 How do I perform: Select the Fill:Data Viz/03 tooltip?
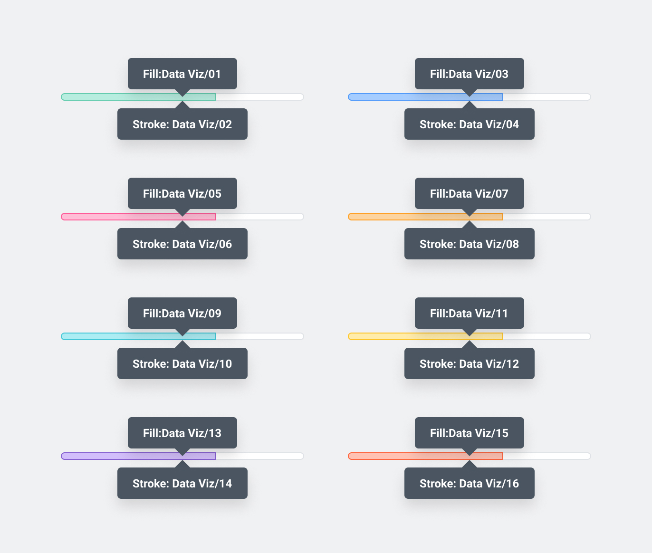(x=469, y=74)
